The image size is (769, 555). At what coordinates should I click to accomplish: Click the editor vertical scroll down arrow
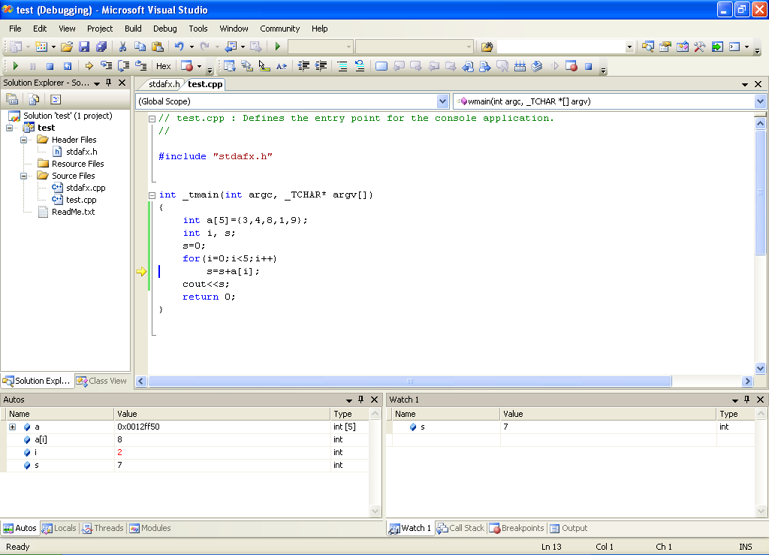pos(760,368)
